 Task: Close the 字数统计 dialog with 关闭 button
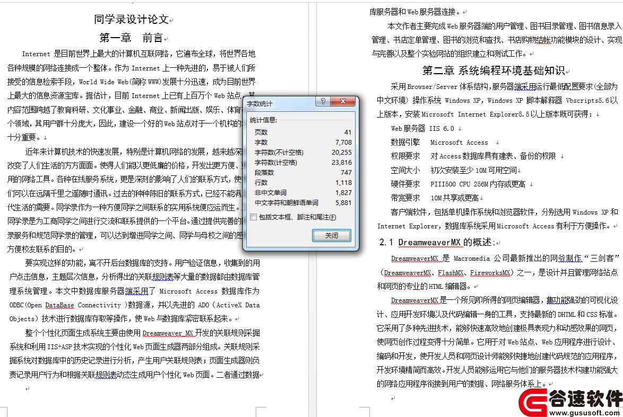tap(331, 235)
